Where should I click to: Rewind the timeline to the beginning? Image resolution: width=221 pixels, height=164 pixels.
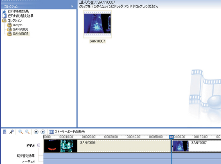click(36, 132)
